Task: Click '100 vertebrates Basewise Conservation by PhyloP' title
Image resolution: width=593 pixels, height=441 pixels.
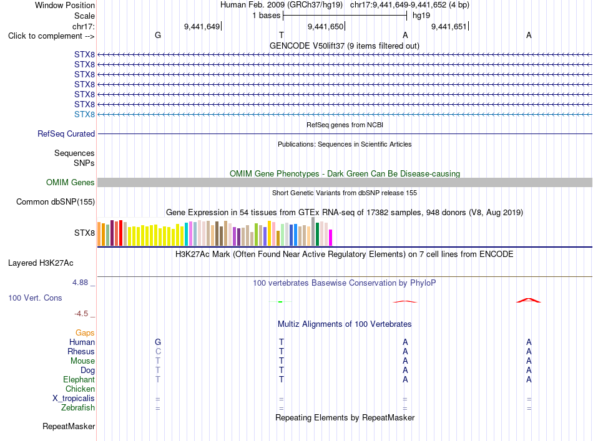Action: (x=345, y=283)
